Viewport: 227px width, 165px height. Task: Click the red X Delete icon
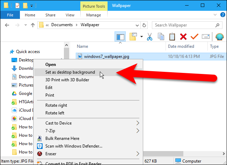point(183,37)
